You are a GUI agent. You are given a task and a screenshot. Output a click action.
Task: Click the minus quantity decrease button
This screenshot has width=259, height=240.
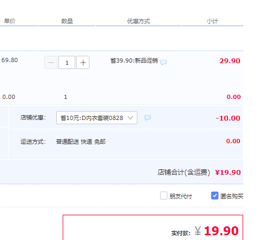point(51,63)
